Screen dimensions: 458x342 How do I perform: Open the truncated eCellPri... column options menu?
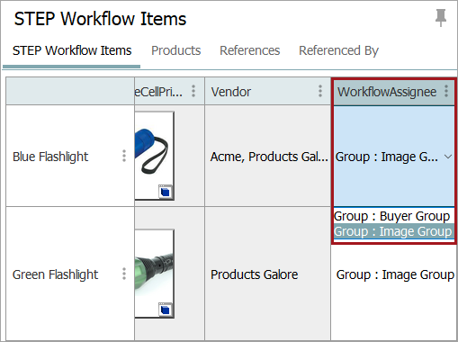click(x=193, y=91)
